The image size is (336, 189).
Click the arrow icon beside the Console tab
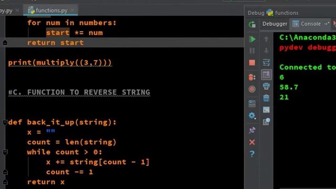coord(327,24)
